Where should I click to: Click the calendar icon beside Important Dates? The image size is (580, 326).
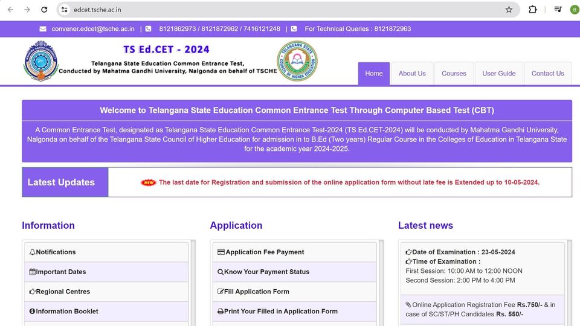(33, 272)
